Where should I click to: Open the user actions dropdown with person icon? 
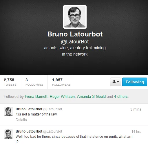116,82
